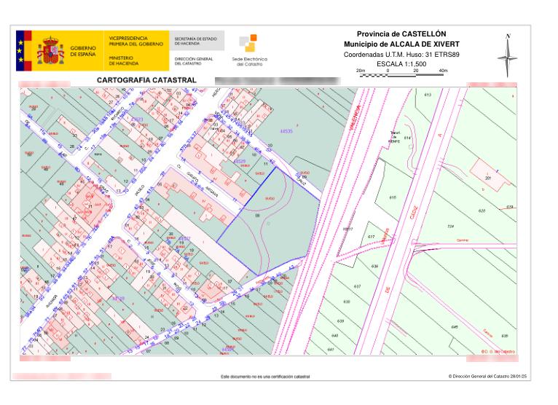This screenshot has height=405, width=558.
Task: Click block number 44529 label
Action: tap(240, 162)
